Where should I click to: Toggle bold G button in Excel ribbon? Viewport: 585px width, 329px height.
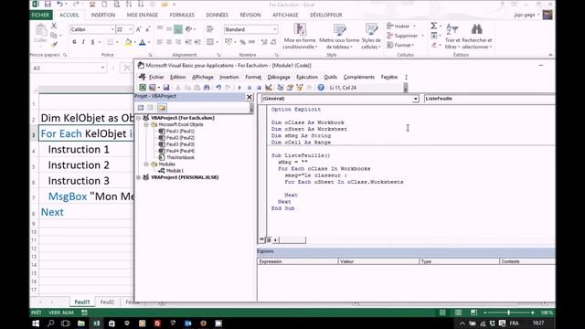74,42
